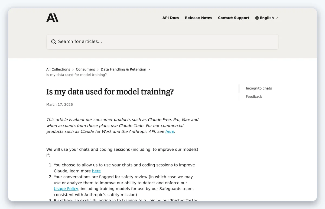Viewport: 325px width, 209px height.
Task: Click the article title heading
Action: [110, 92]
